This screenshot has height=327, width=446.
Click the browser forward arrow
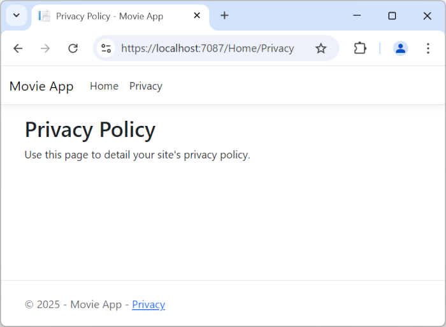[45, 48]
